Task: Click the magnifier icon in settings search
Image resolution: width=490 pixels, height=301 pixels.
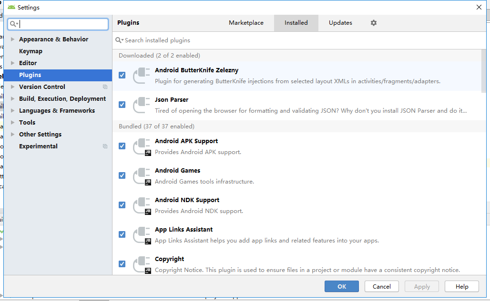Action: 13,24
